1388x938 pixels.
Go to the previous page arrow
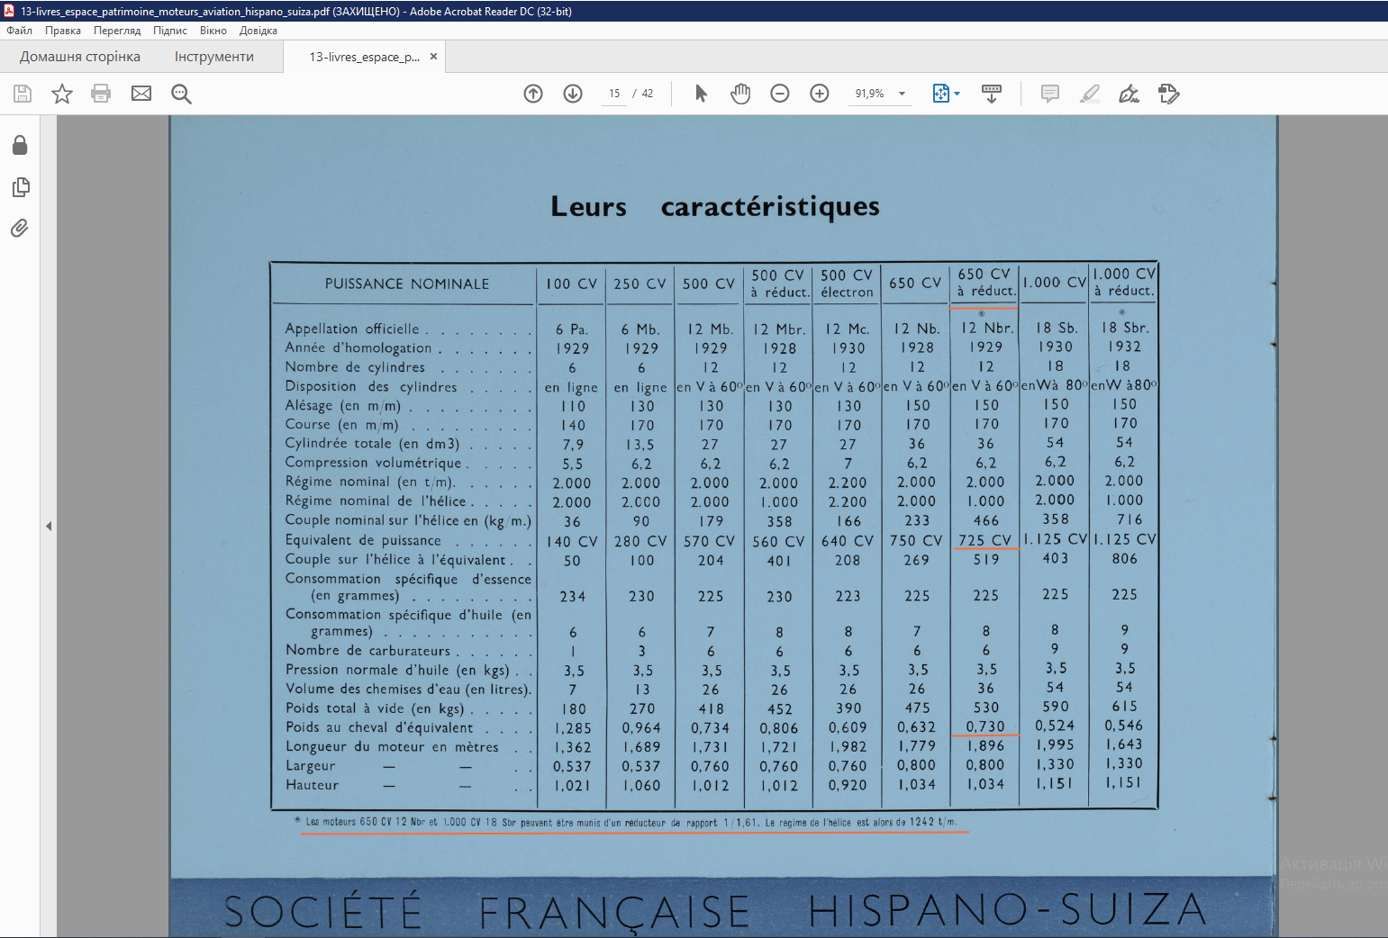(533, 94)
